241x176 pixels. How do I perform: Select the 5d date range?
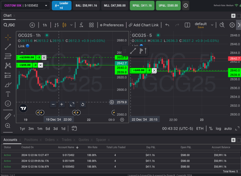tap(48, 129)
